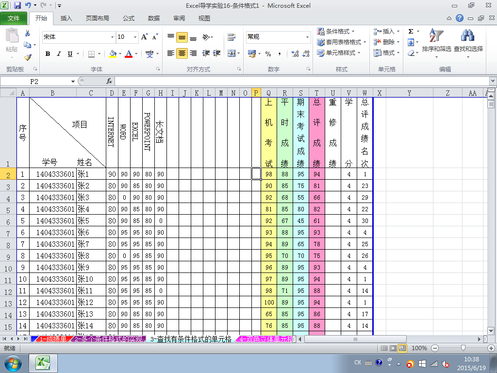Toggle Italic formatting
The width and height of the screenshot is (497, 373).
(59, 53)
